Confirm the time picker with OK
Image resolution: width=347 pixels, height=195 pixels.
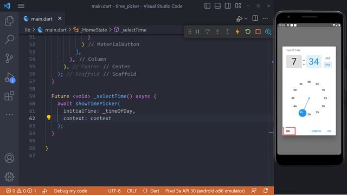(329, 131)
